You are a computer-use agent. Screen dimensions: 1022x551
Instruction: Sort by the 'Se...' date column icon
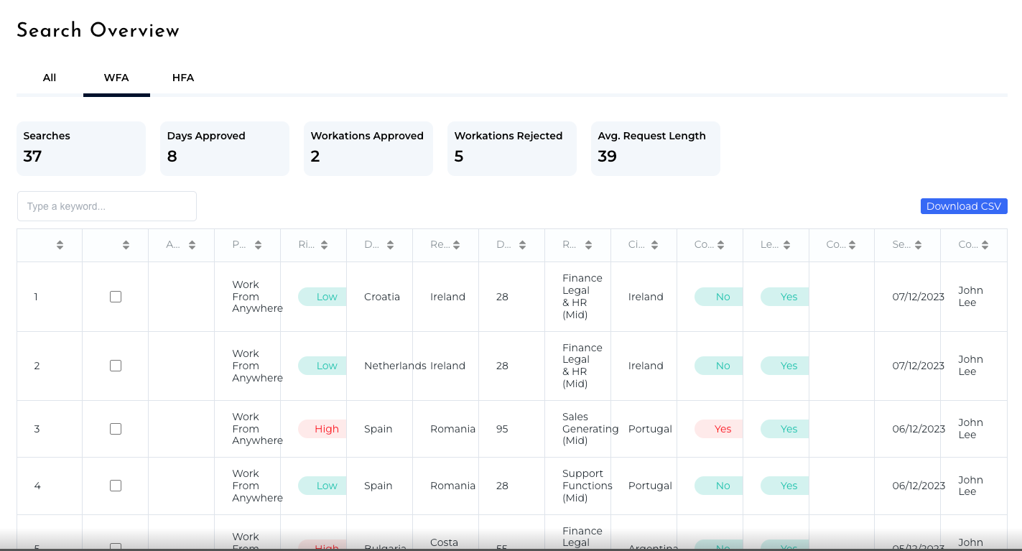[x=919, y=245]
